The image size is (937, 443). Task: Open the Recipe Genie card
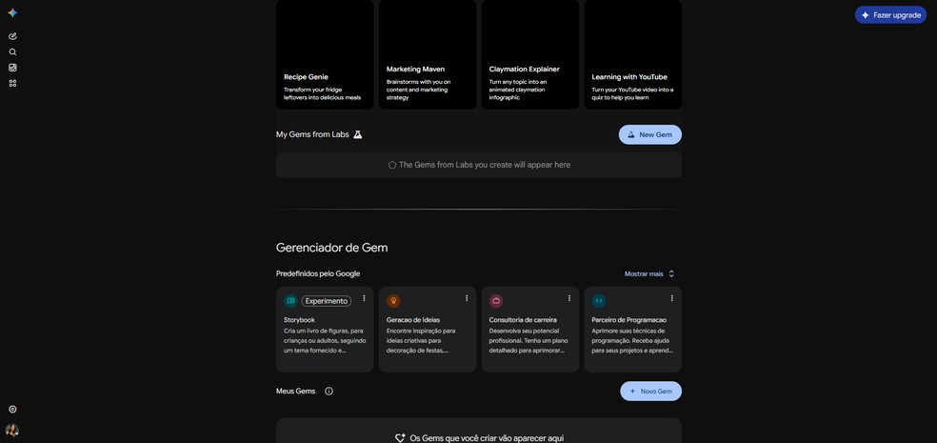tap(325, 54)
